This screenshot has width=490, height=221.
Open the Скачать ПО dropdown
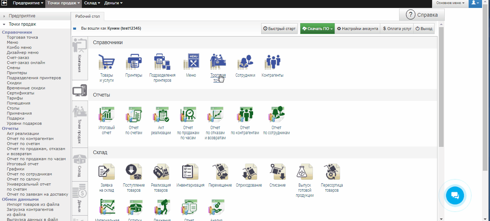317,29
